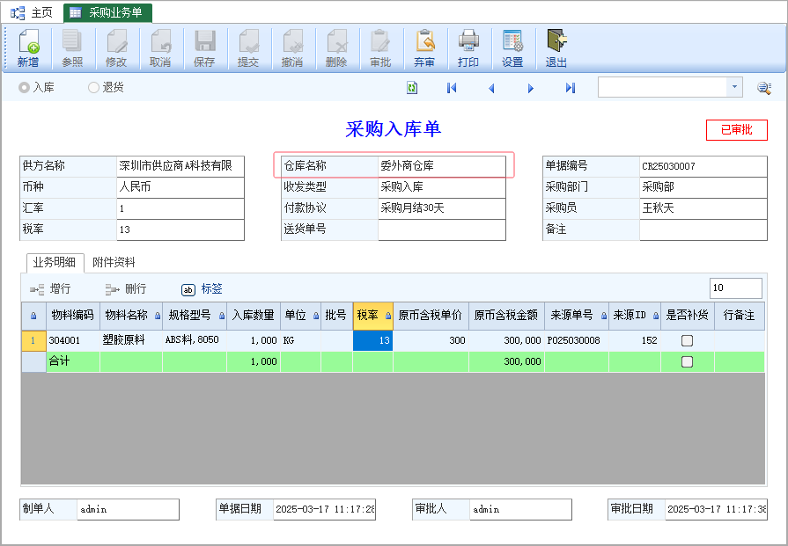Click the empty 送货单号 field
Screen dimensions: 788x546
point(442,229)
